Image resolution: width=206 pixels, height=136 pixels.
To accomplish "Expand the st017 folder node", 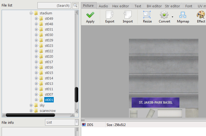I will pos(36,62).
